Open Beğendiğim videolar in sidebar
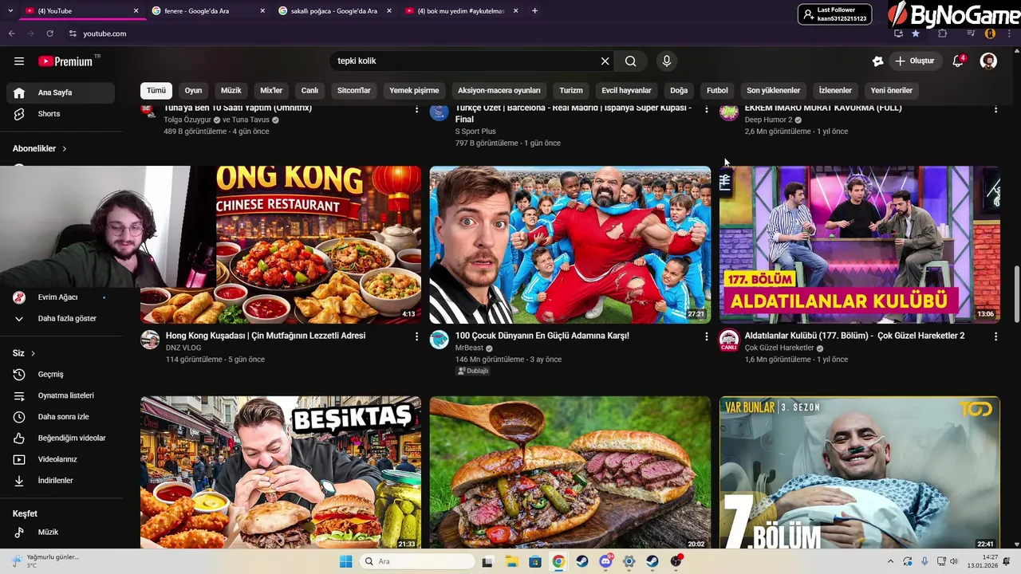 click(70, 438)
